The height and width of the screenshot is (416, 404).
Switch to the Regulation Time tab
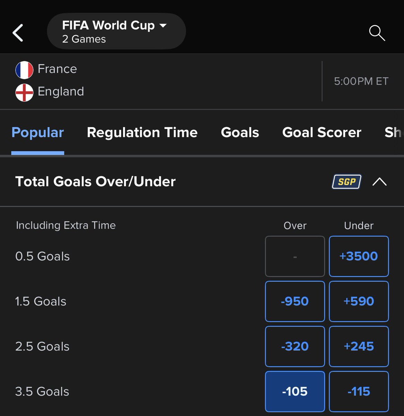click(142, 132)
